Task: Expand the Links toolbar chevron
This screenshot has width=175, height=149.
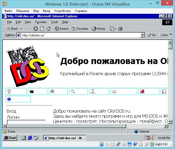Action: pyautogui.click(x=171, y=34)
